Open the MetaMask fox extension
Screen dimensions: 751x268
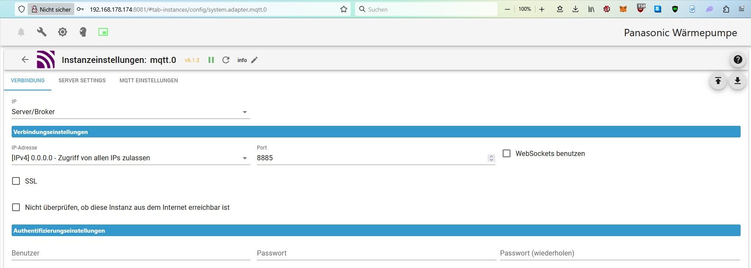pyautogui.click(x=623, y=9)
